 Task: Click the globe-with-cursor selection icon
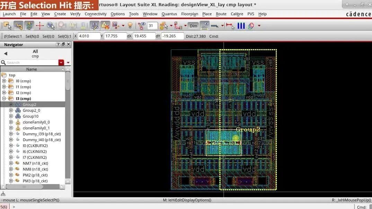(x=51, y=26)
